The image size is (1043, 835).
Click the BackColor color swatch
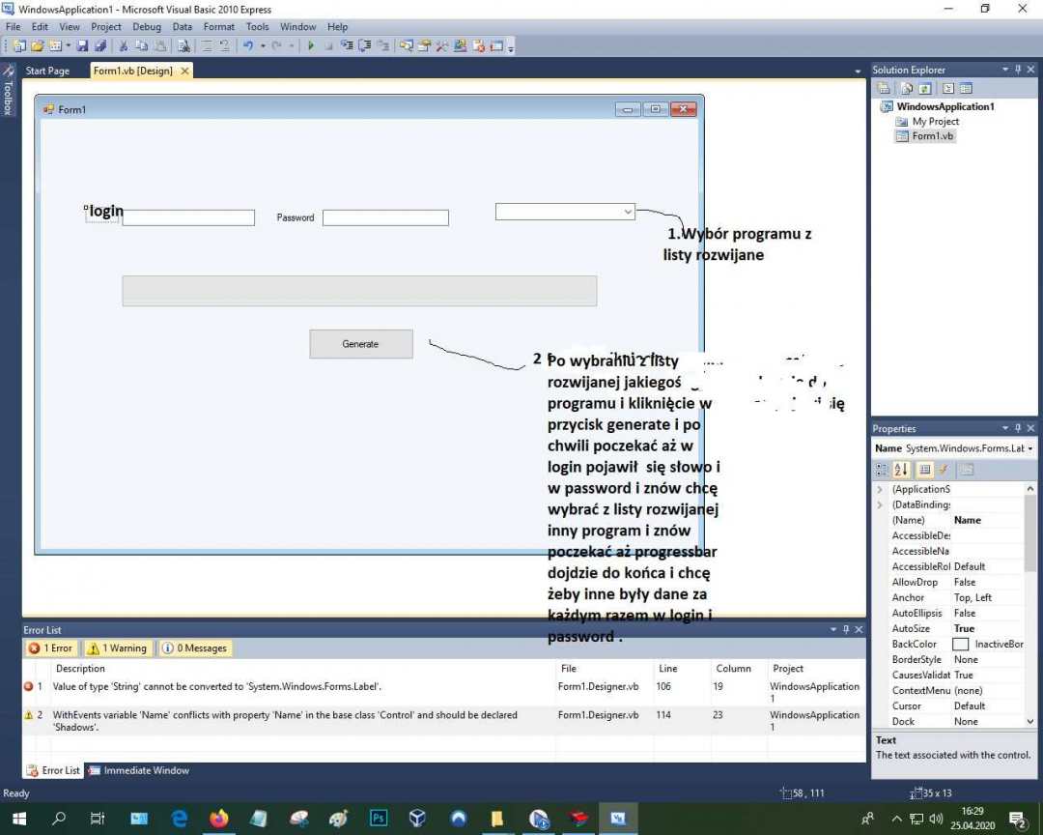[960, 644]
